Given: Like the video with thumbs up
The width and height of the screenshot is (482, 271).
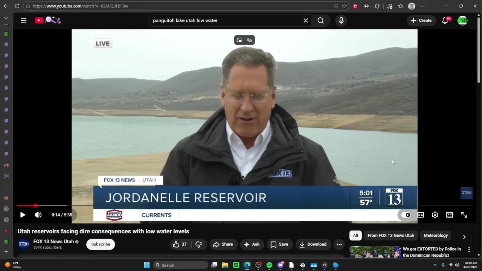Looking at the screenshot, I should [x=180, y=244].
